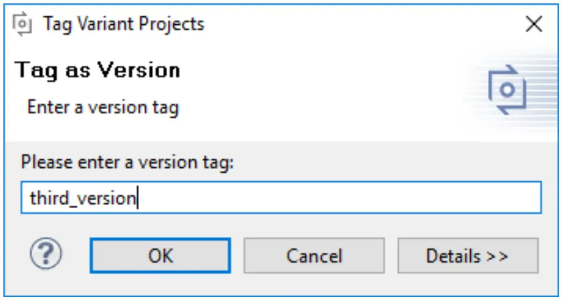Place cursor at end of "third_version" text
This screenshot has height=300, width=562.
(137, 198)
